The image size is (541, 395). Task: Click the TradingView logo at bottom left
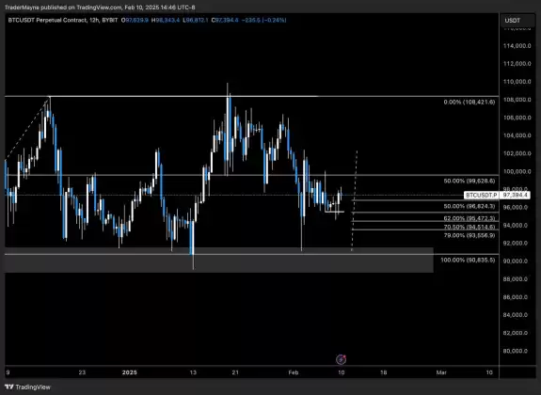point(27,387)
